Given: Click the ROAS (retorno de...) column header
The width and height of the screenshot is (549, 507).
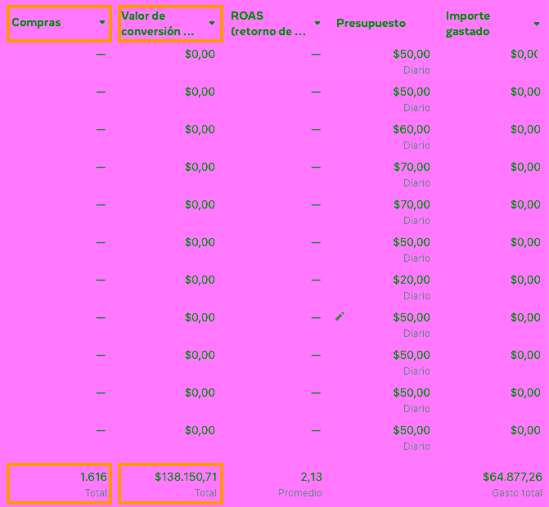Looking at the screenshot, I should tap(268, 24).
